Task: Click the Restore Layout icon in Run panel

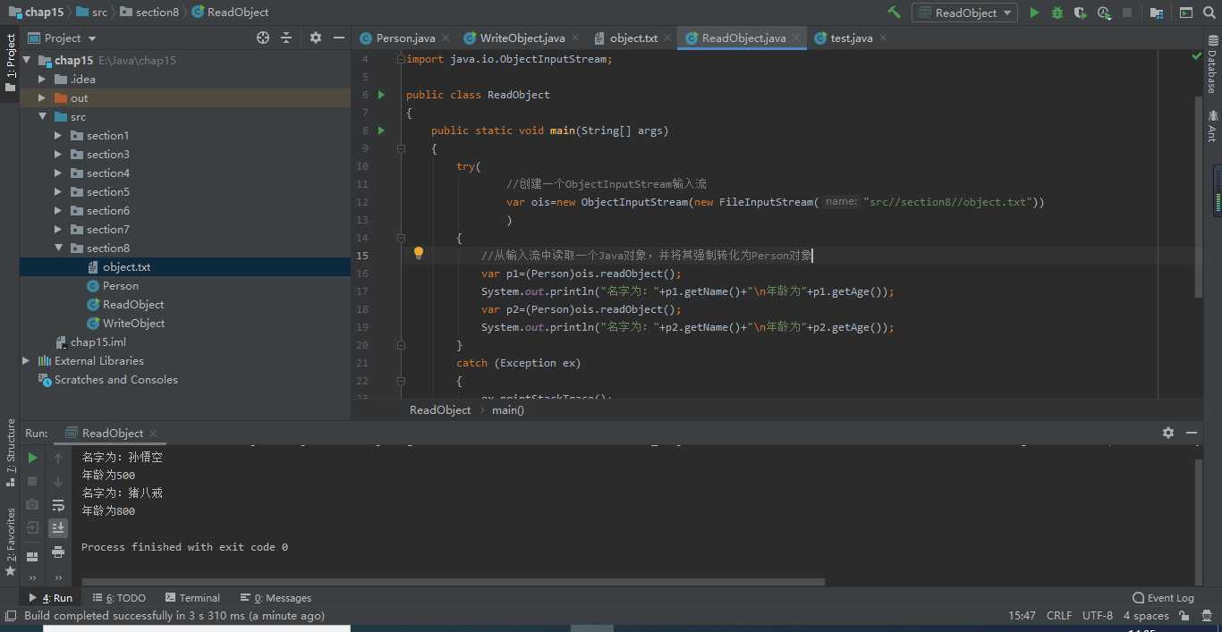Action: [32, 556]
